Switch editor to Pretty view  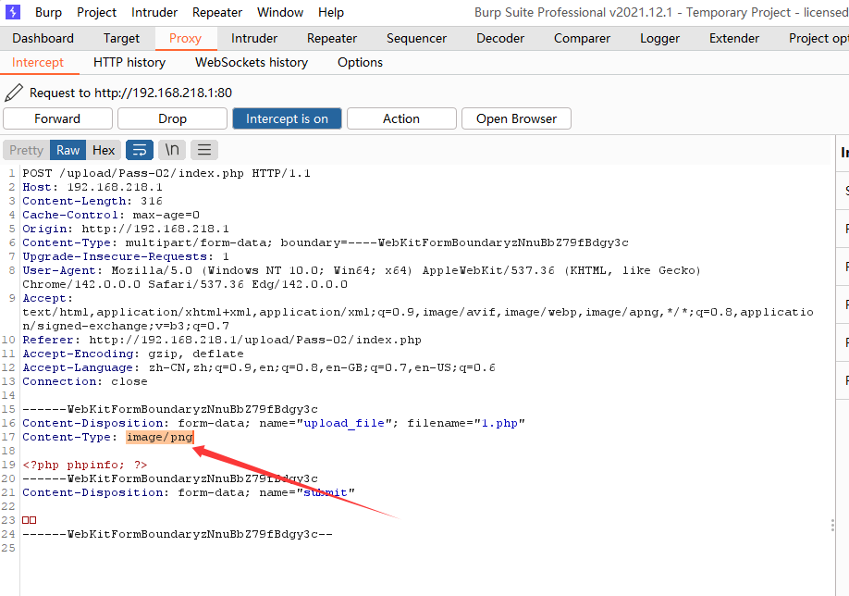click(26, 150)
